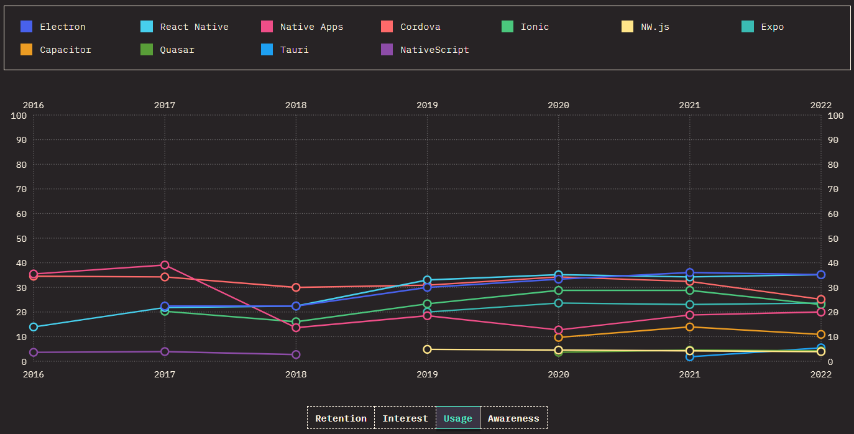The width and height of the screenshot is (854, 434).
Task: Select the Ionic 2019 data point
Action: (427, 304)
